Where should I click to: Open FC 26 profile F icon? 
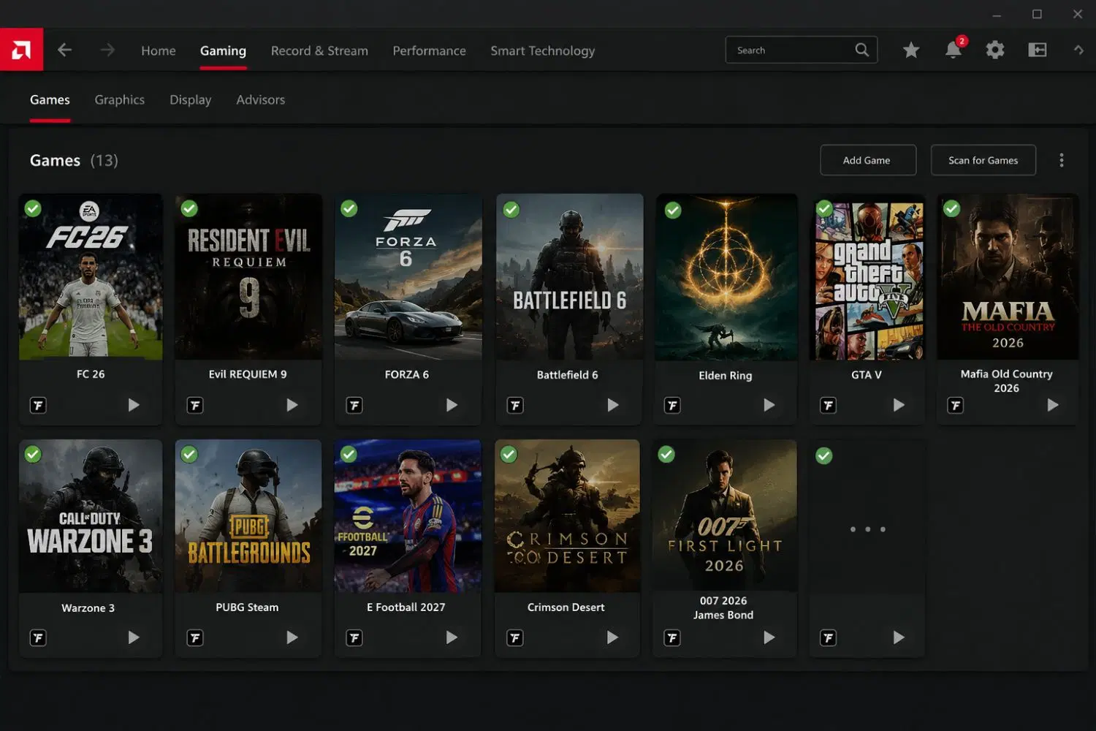coord(38,405)
